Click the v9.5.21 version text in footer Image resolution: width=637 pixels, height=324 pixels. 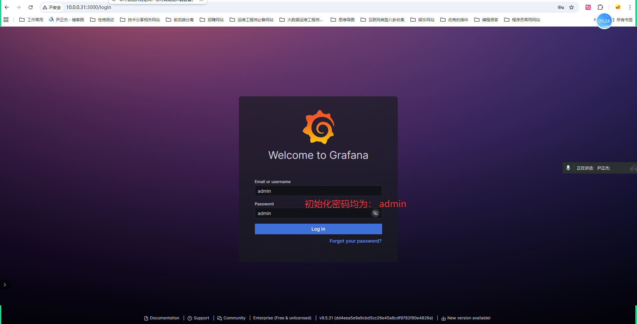(376, 318)
